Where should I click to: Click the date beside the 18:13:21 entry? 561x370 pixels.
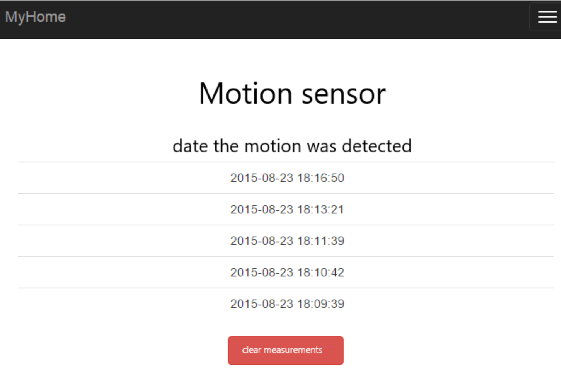(x=261, y=209)
